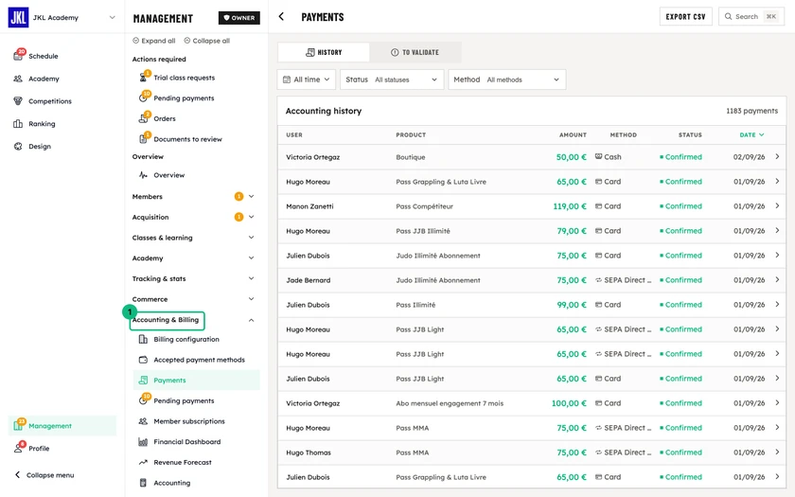Expand the Tracking & stats section
This screenshot has width=795, height=497.
tap(252, 278)
